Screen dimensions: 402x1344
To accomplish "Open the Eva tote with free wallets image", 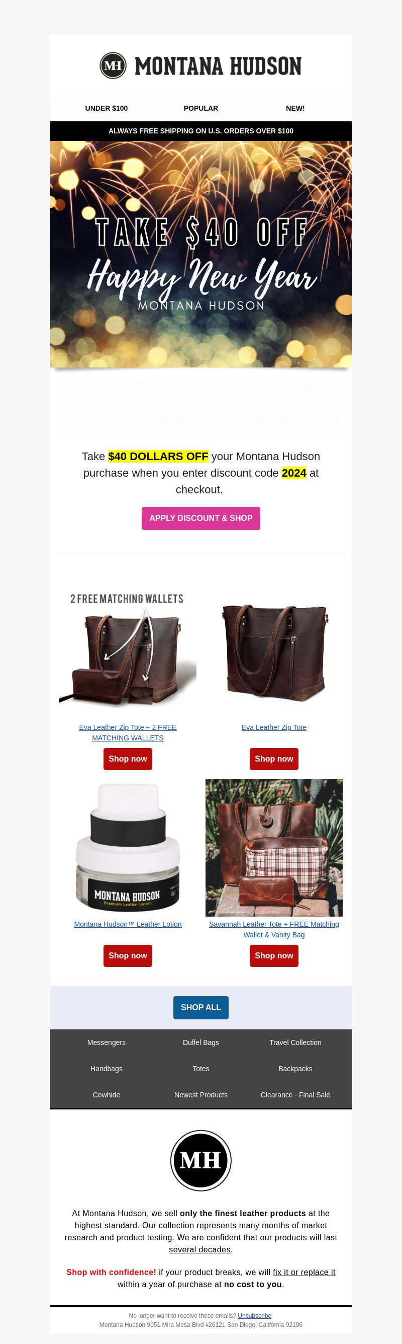I will coord(128,648).
